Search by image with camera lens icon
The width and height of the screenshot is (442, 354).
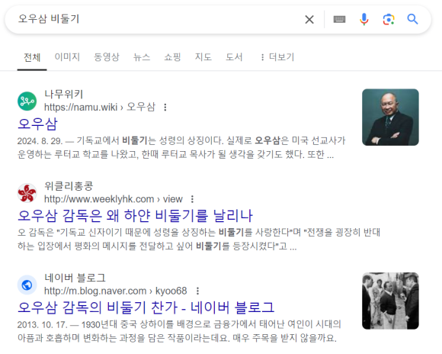[x=389, y=20]
